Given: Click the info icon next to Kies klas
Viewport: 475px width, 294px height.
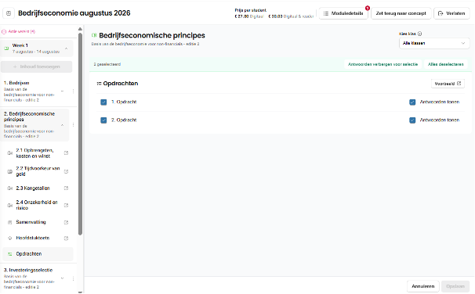Looking at the screenshot, I should [x=419, y=34].
